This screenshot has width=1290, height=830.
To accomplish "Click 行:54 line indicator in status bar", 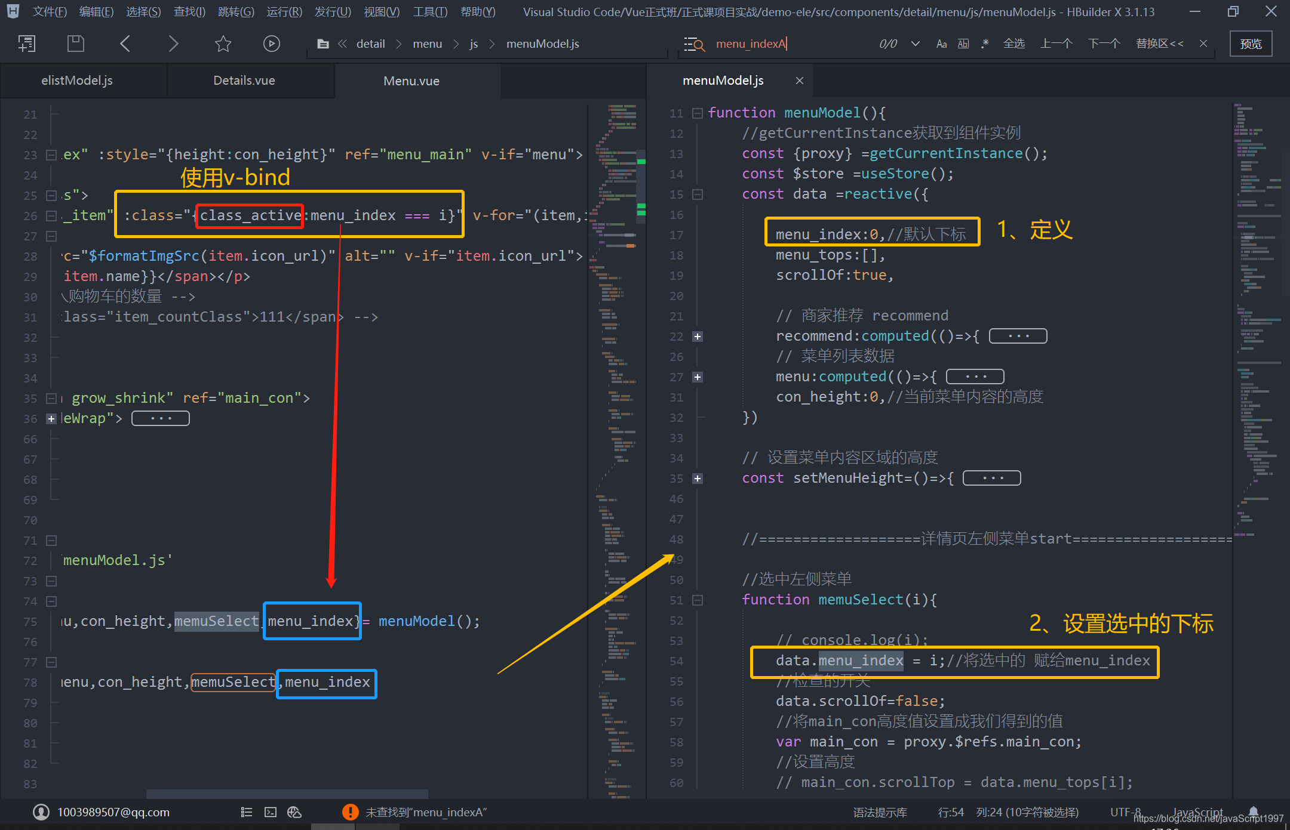I will [x=950, y=813].
